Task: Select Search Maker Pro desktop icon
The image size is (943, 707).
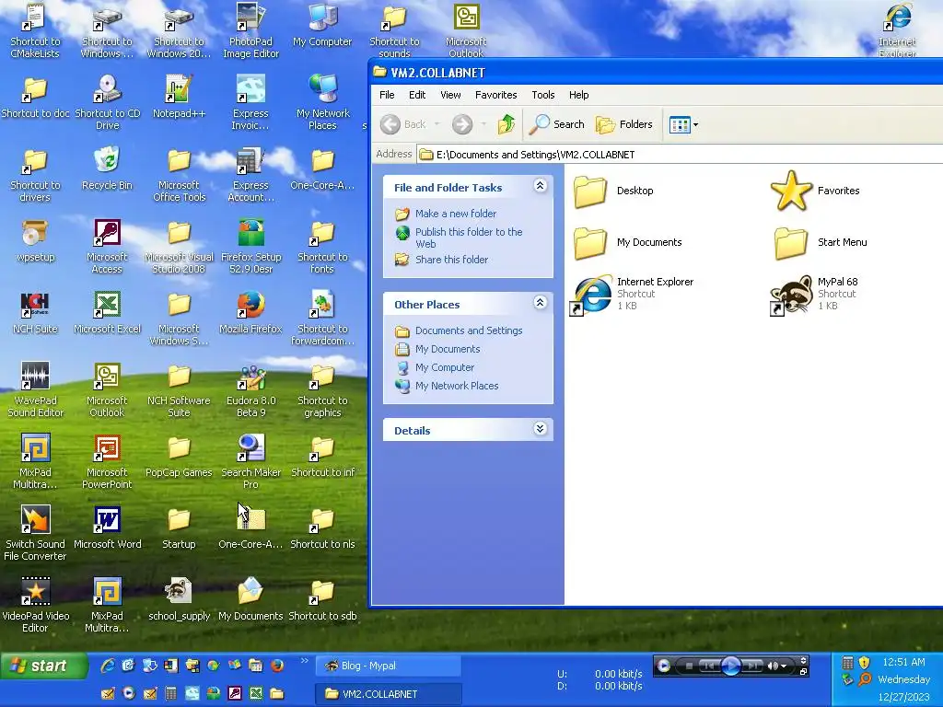Action: 250,462
